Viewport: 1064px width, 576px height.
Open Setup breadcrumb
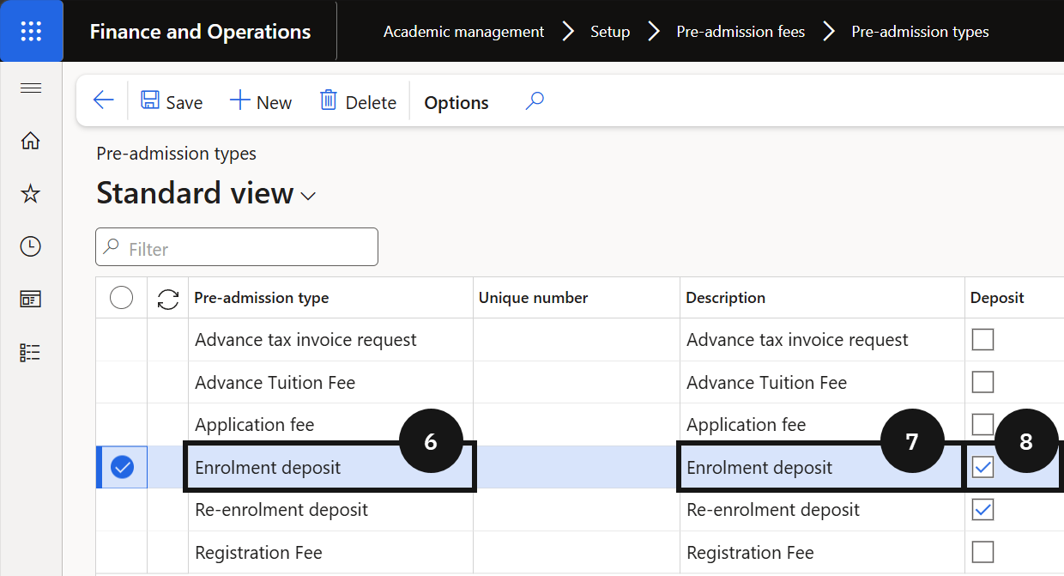pos(610,32)
